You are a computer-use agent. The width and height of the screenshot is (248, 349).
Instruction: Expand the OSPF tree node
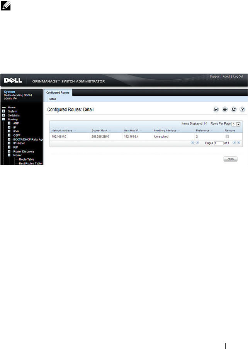pyautogui.click(x=9, y=135)
